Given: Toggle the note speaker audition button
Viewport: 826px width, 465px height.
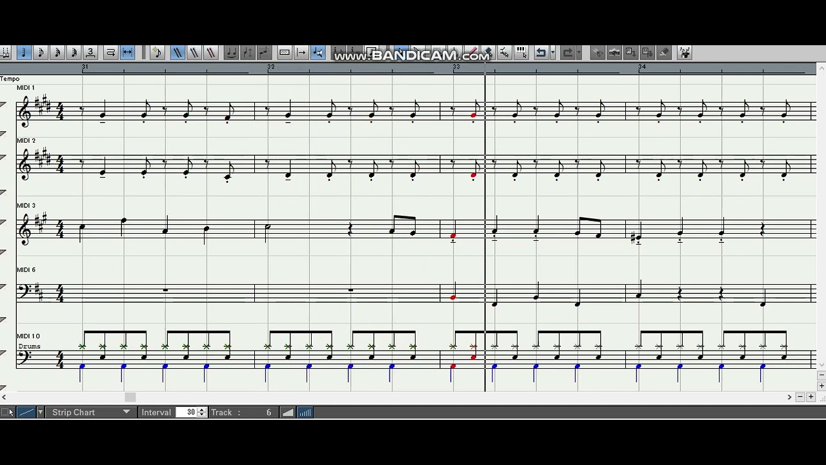Looking at the screenshot, I should coord(317,52).
